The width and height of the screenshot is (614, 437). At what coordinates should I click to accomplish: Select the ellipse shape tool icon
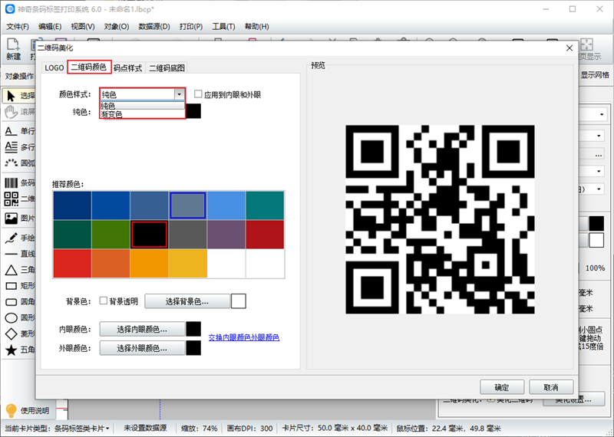pyautogui.click(x=11, y=317)
